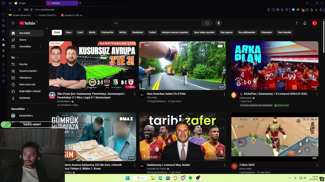
Task: Open Geçmiş history in the sidebar
Action: tap(26, 64)
